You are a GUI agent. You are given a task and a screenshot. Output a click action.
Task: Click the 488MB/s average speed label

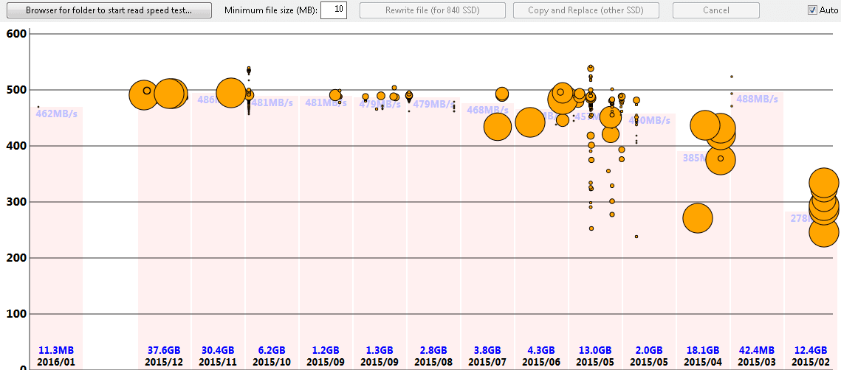(757, 99)
